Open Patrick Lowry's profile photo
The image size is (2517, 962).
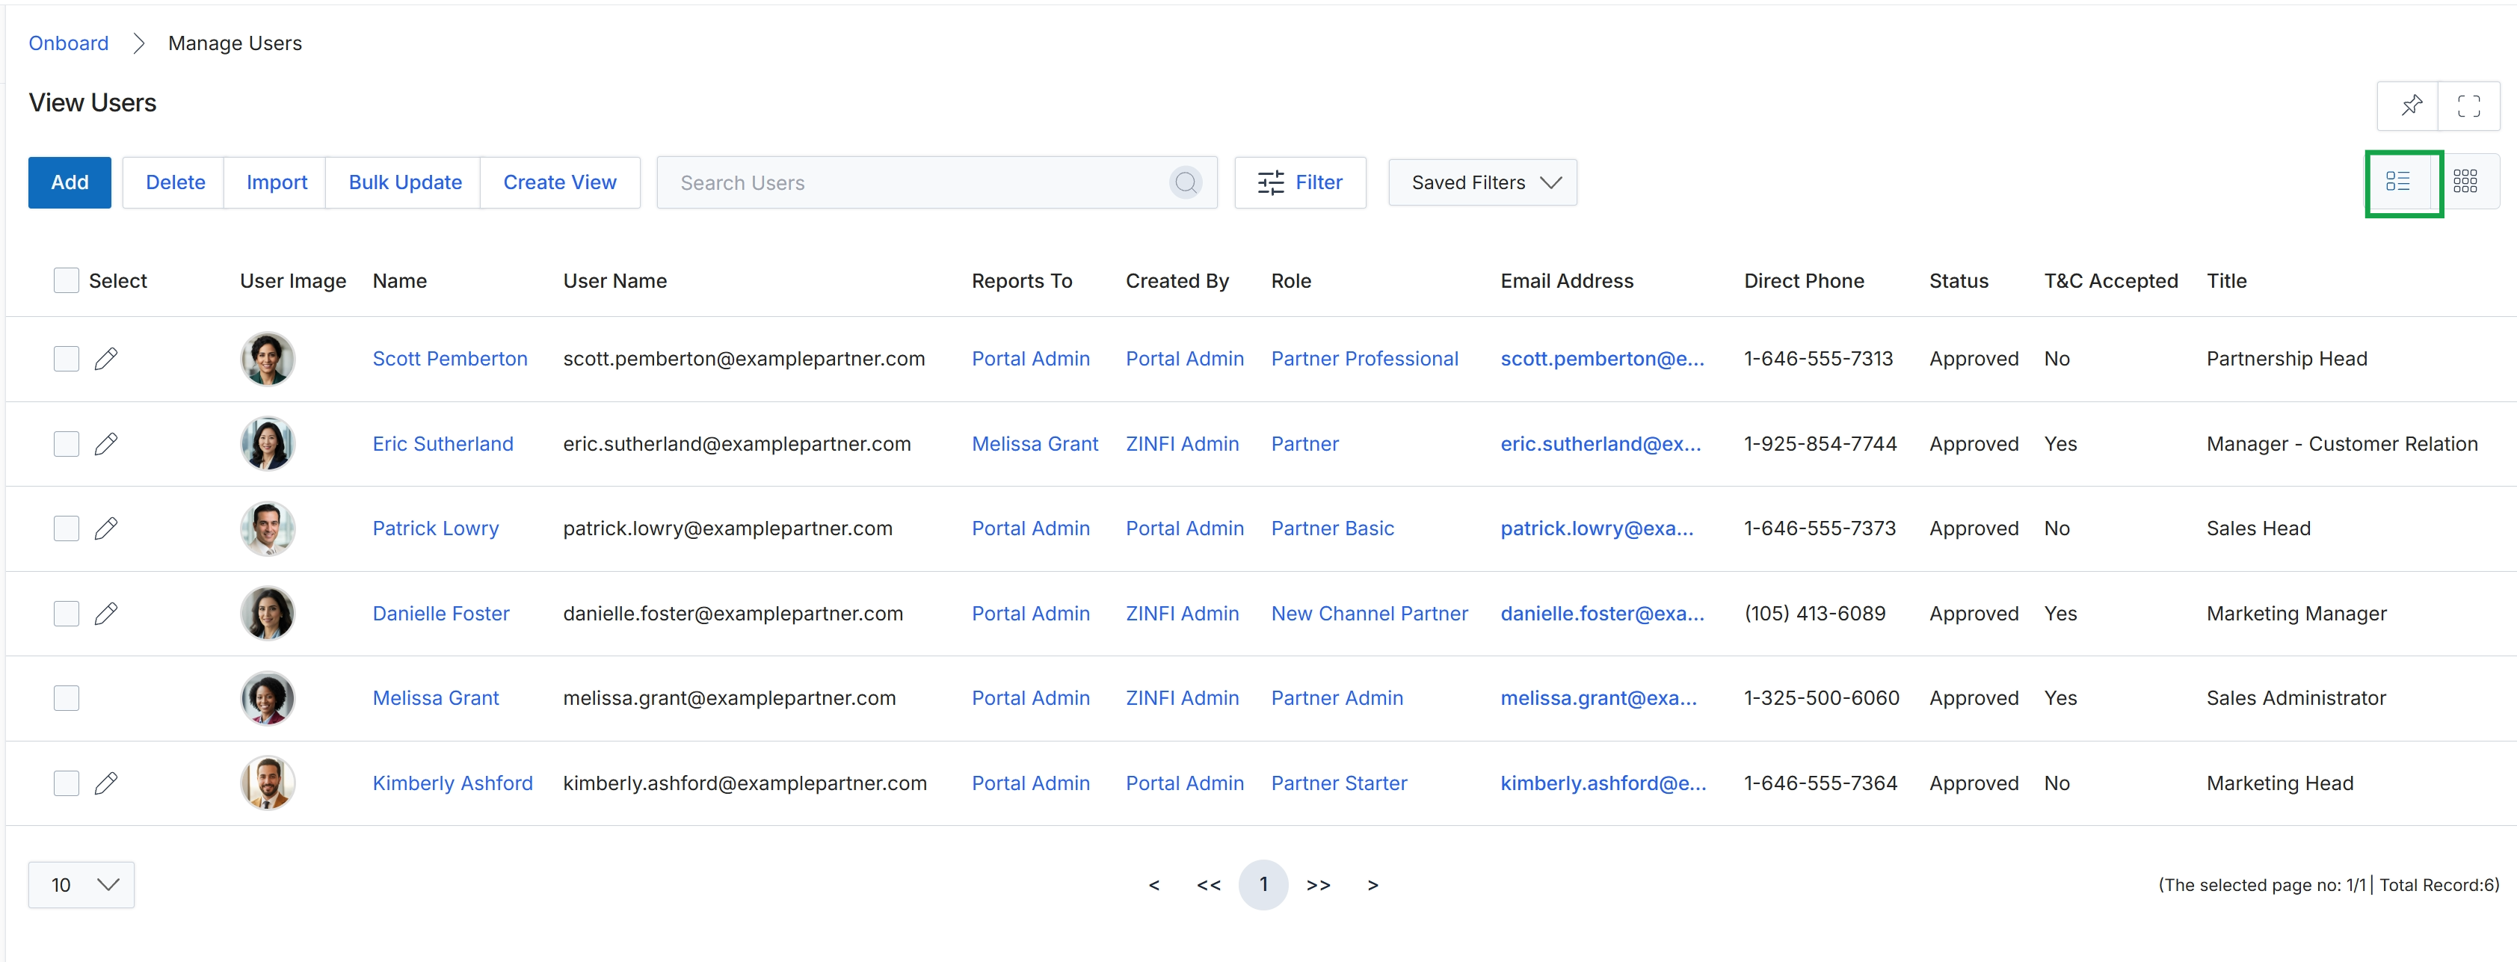coord(267,528)
